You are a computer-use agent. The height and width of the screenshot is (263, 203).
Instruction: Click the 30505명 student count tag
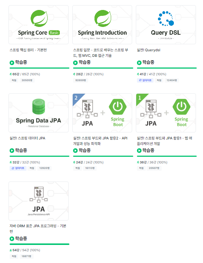(x=27, y=80)
